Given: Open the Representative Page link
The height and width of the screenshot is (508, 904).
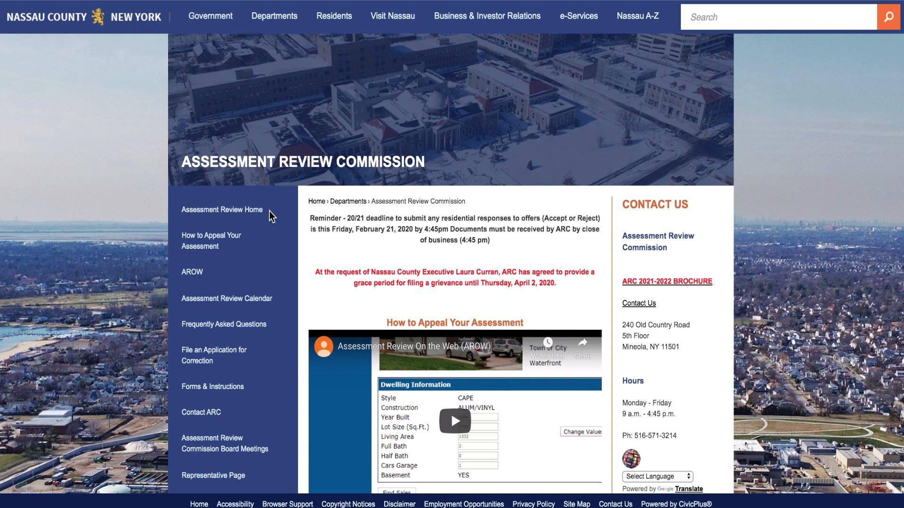Looking at the screenshot, I should 213,476.
